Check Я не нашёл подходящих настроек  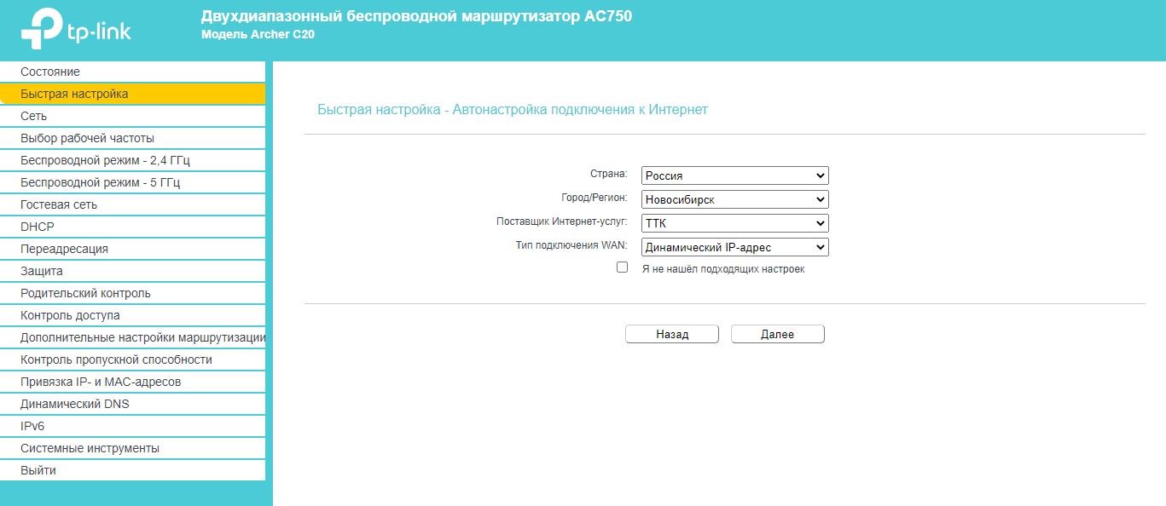(622, 267)
